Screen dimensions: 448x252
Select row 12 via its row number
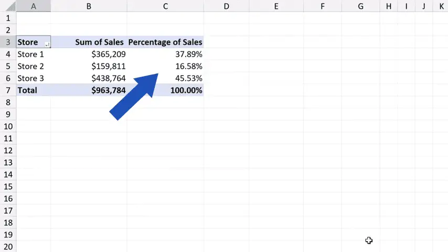(x=8, y=151)
